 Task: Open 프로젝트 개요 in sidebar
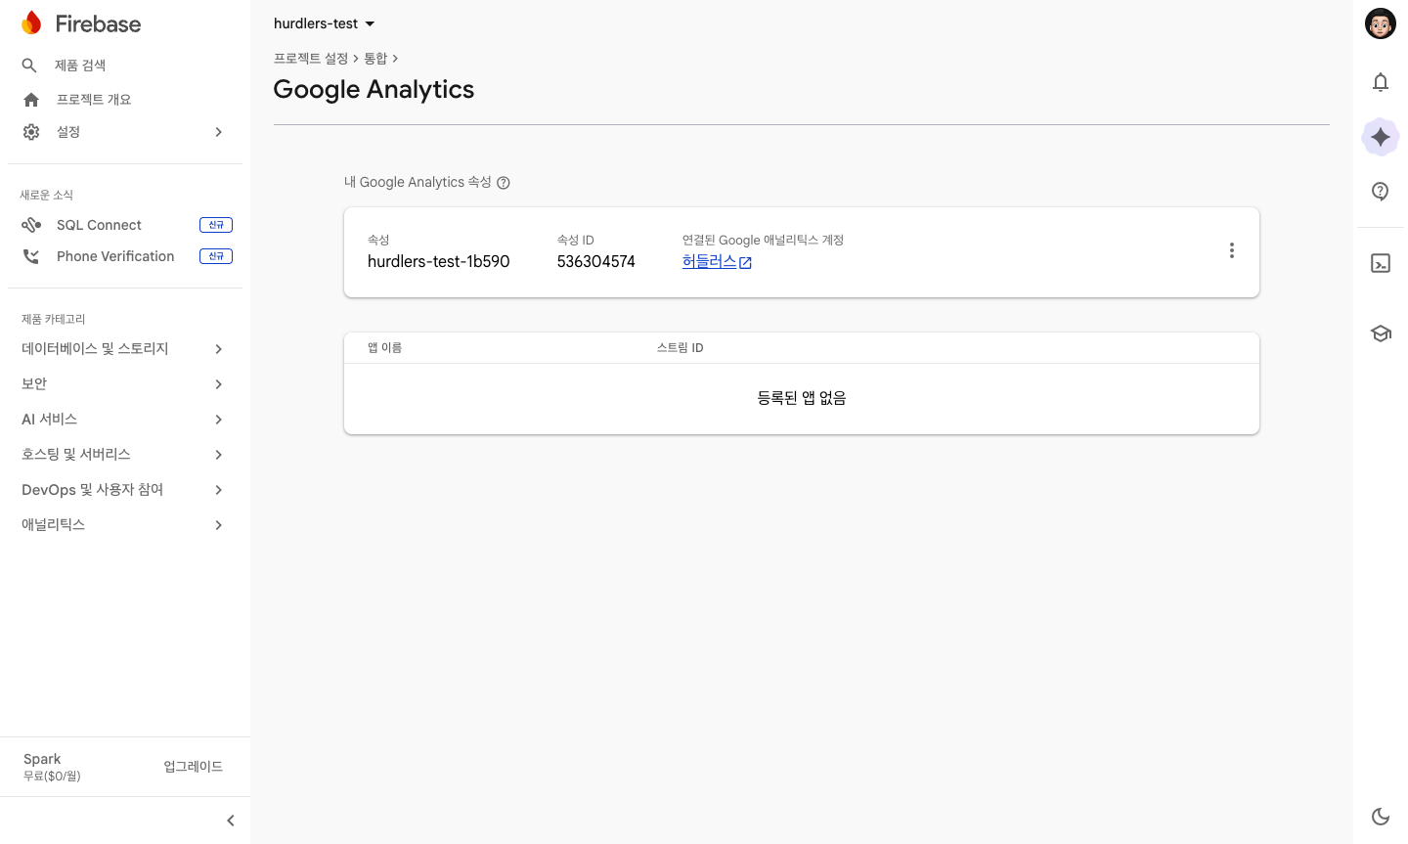[94, 100]
